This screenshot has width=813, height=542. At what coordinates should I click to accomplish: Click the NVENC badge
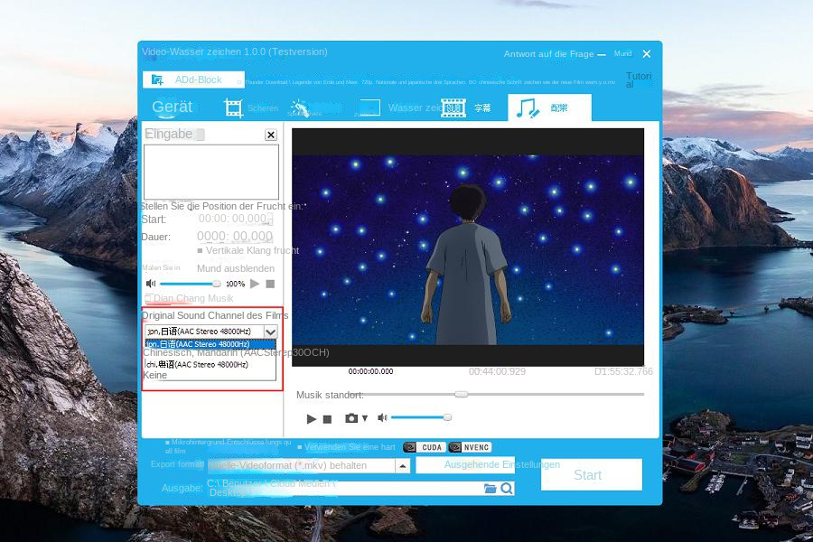click(x=470, y=447)
